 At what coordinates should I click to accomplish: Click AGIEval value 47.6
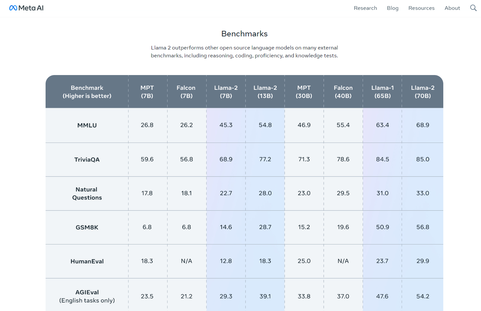[x=383, y=296]
